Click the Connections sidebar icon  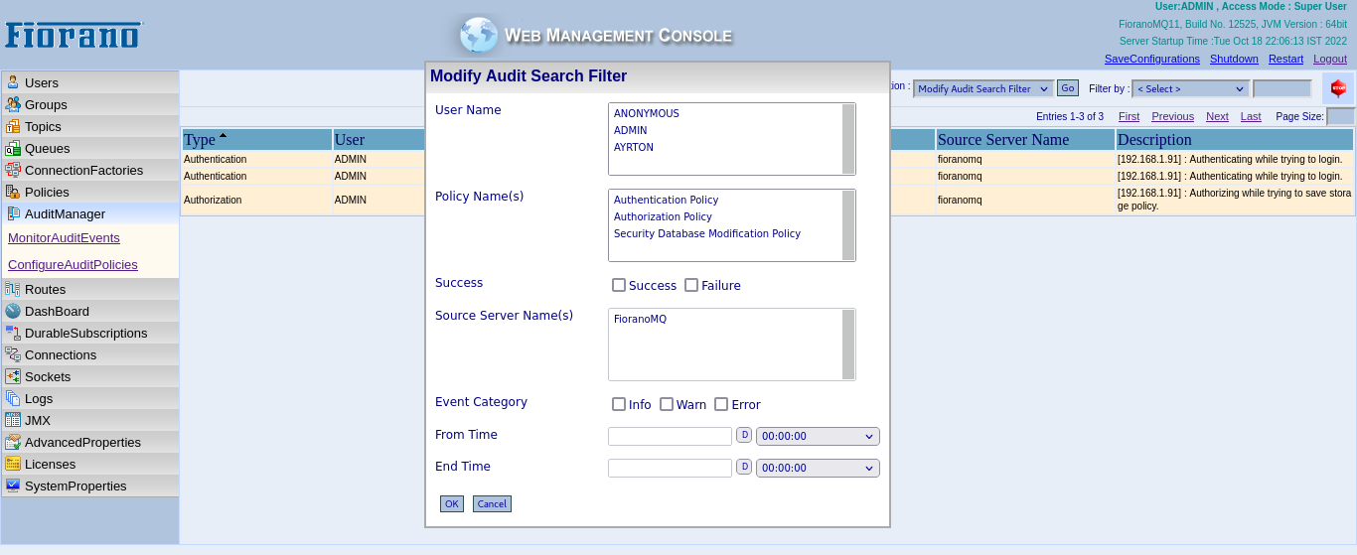13,354
